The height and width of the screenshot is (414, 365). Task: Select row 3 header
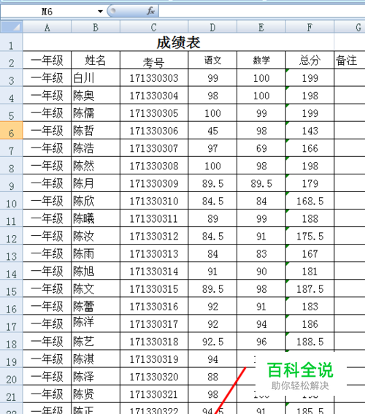point(12,77)
